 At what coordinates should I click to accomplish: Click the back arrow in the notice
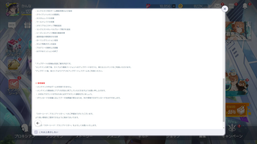[38, 123]
